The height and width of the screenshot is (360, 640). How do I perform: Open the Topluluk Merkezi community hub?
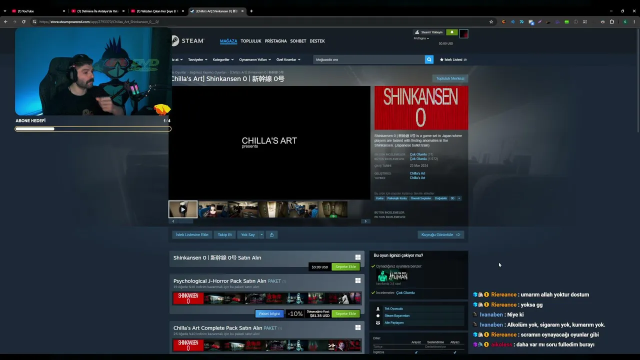click(x=450, y=78)
